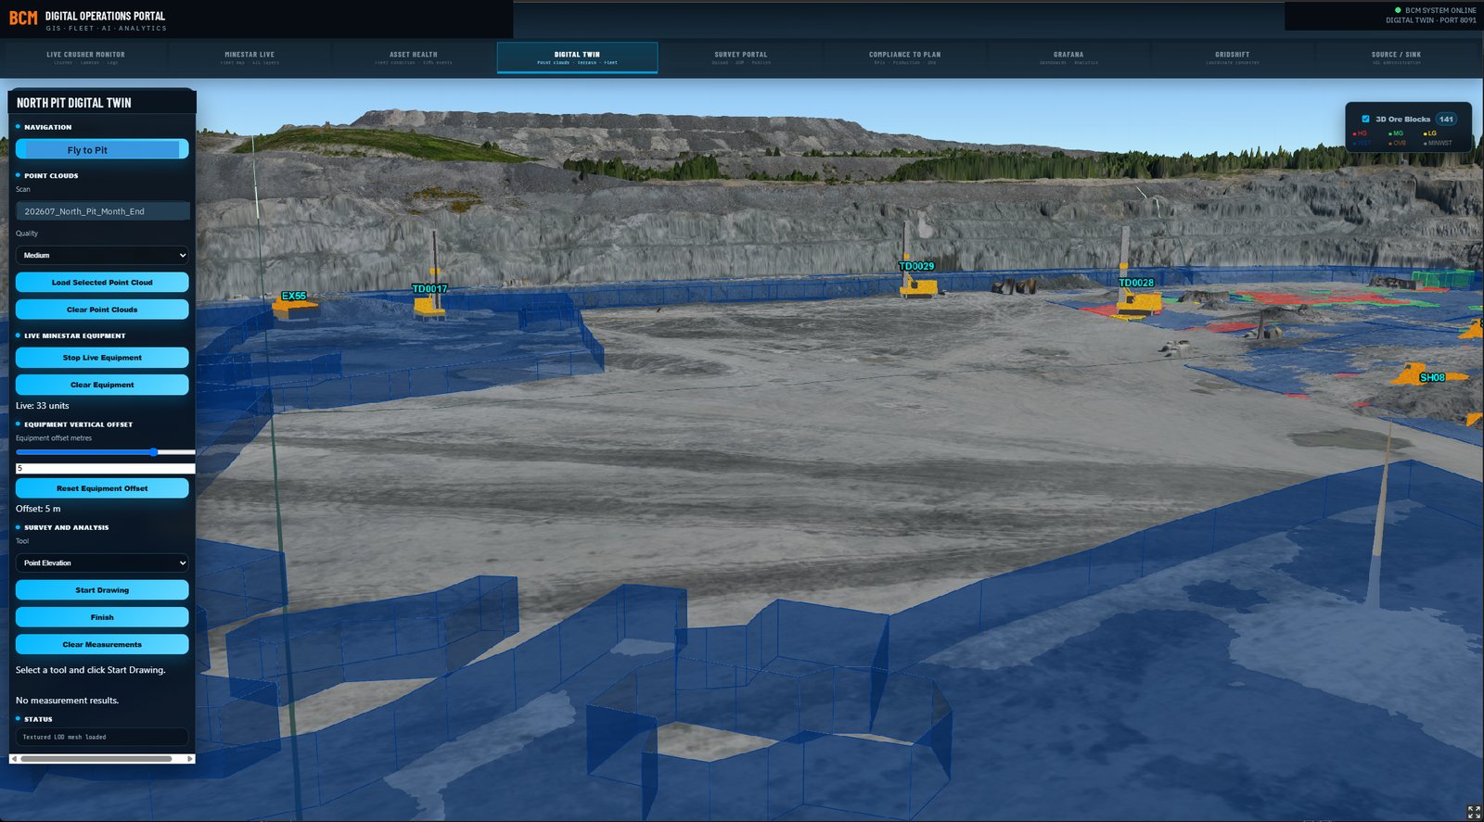Toggle the 3D Ore Blocks checkbox

click(1365, 119)
